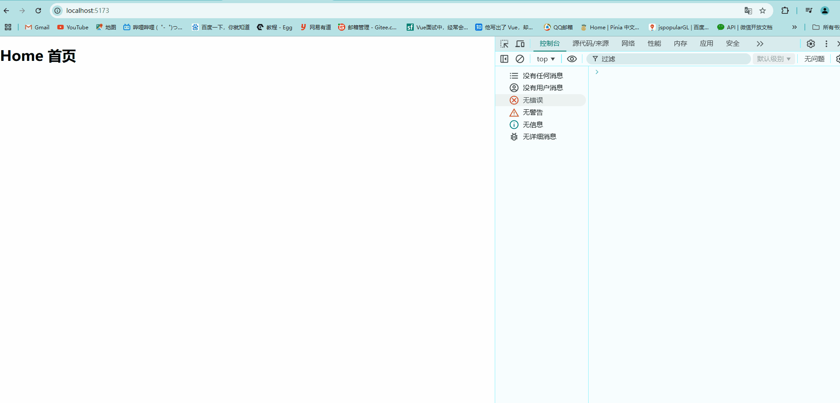Open the YouTube bookmark
The height and width of the screenshot is (403, 840).
coord(73,27)
